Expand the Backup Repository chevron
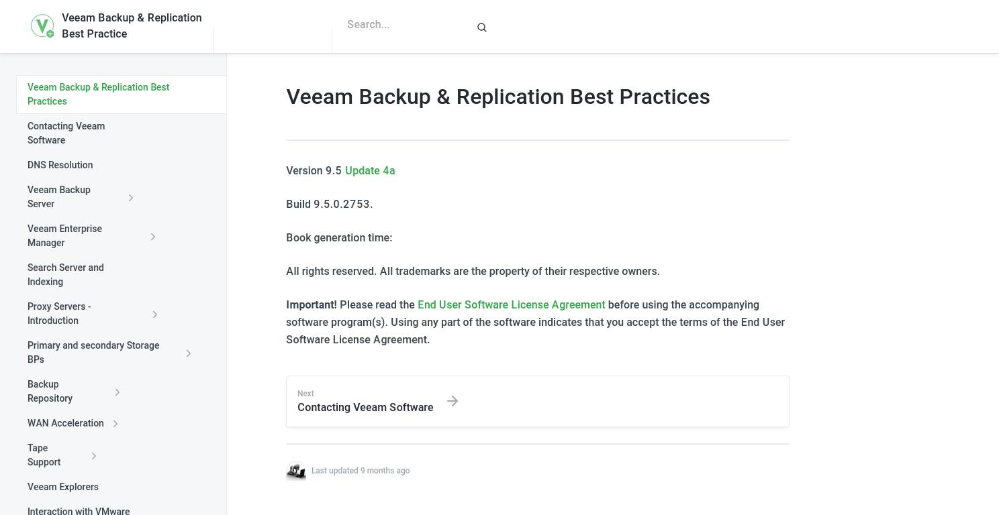The height and width of the screenshot is (515, 999). click(x=117, y=392)
